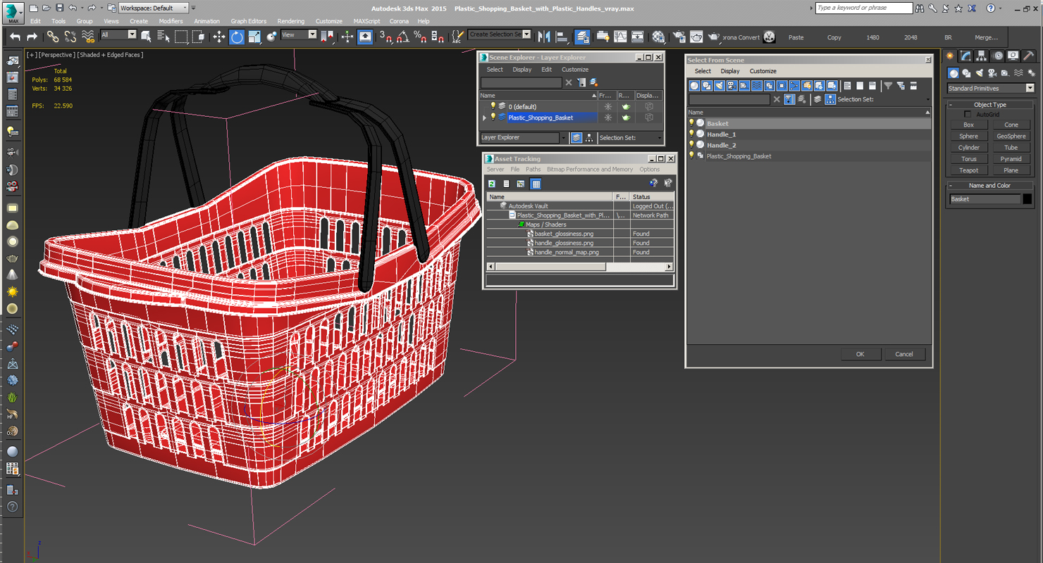1043x563 pixels.
Task: Switch to the Utilities hammer tab
Action: click(x=1029, y=56)
